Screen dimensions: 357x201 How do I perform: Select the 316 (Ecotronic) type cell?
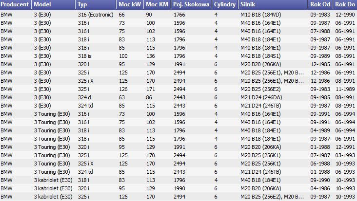(96, 15)
